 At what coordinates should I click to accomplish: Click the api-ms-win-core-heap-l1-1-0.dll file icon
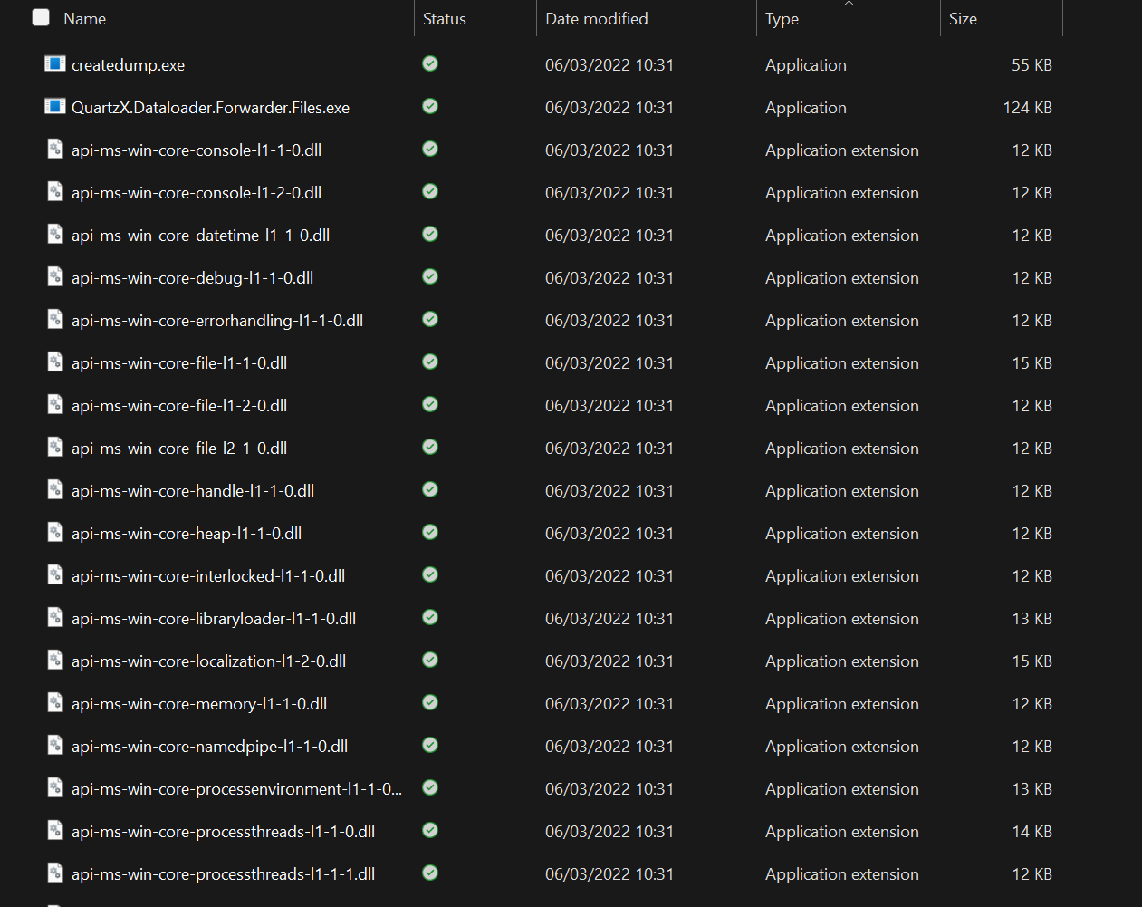(55, 533)
